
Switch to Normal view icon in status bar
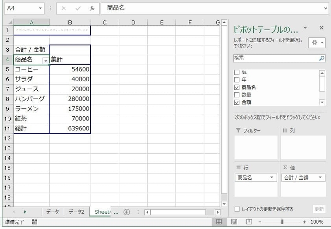(x=219, y=222)
